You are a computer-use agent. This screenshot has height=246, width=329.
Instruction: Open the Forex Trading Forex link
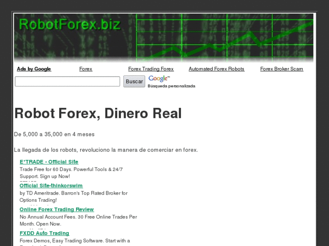click(x=151, y=69)
